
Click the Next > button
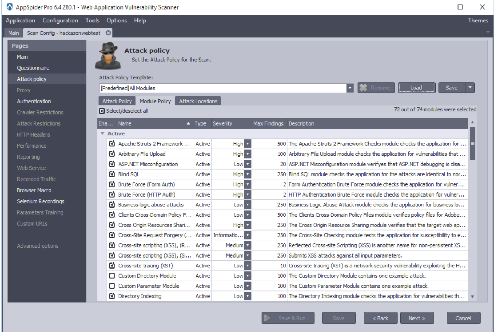pos(417,318)
